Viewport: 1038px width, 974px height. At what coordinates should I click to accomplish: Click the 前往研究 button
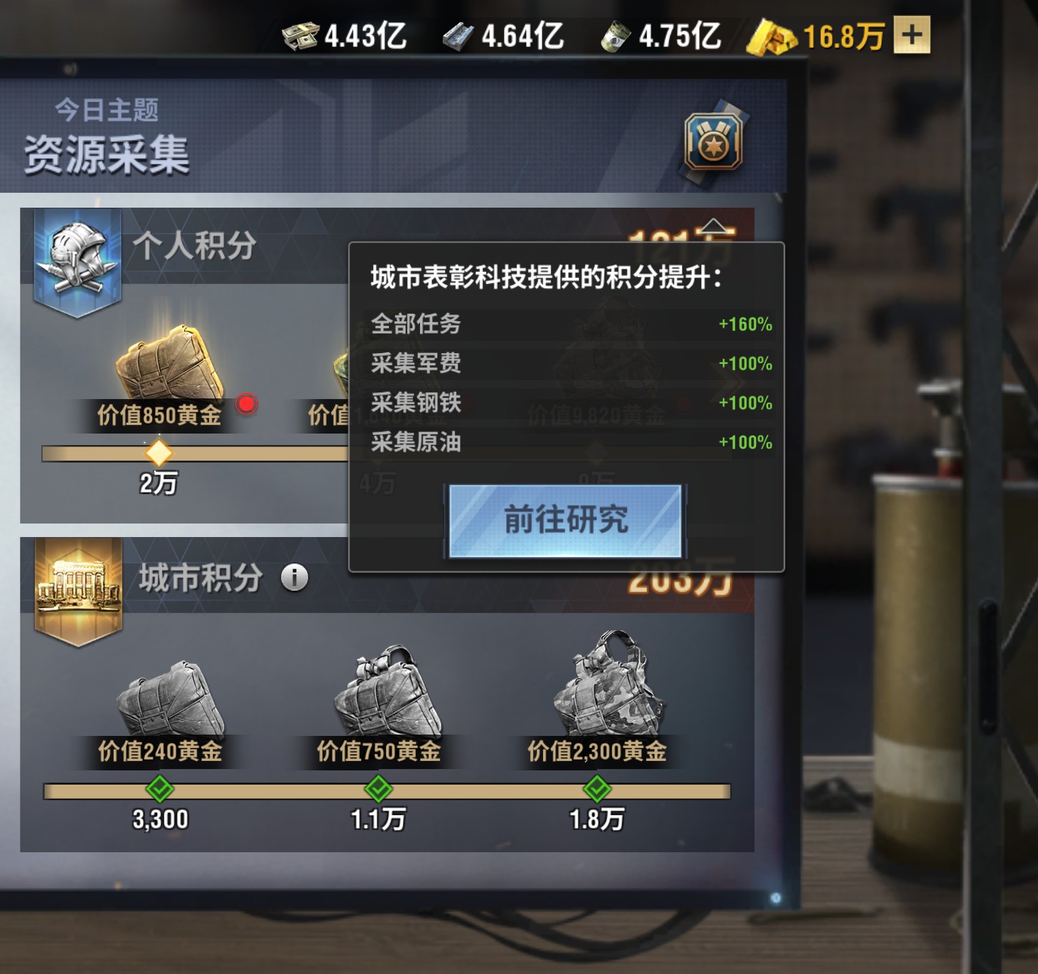[x=565, y=520]
